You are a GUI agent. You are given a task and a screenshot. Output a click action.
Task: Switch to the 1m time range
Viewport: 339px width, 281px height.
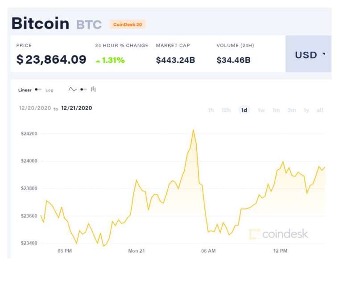click(276, 110)
